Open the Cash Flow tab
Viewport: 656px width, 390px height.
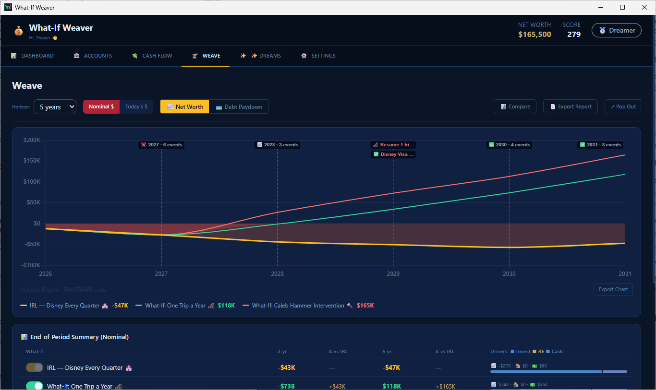coord(152,56)
